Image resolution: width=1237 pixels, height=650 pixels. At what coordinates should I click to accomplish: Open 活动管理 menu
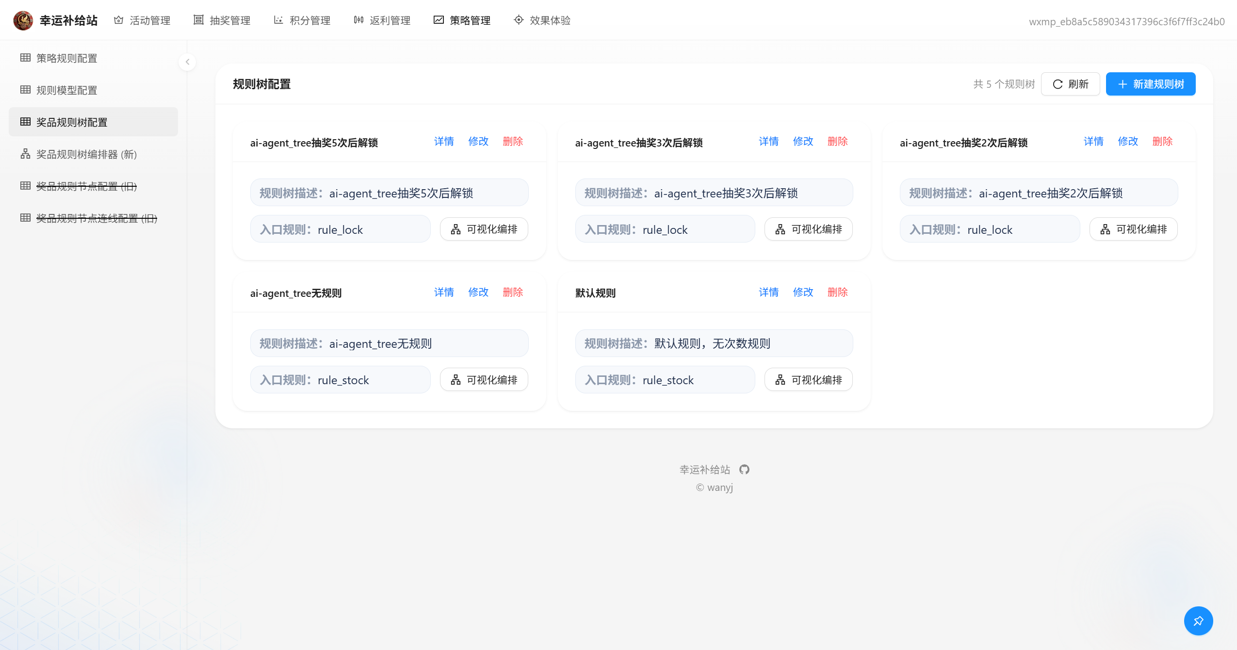tap(142, 20)
